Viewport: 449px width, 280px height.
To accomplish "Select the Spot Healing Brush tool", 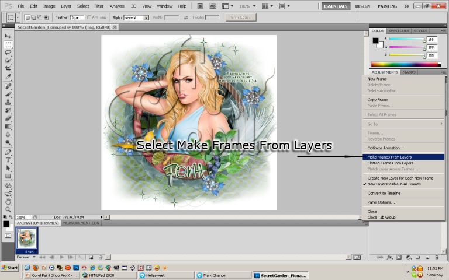I will pyautogui.click(x=8, y=86).
